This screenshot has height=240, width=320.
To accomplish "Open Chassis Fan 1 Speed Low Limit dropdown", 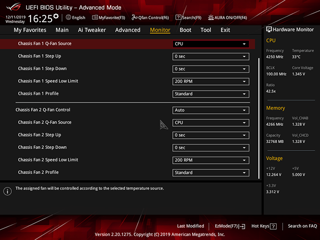I will (211, 81).
